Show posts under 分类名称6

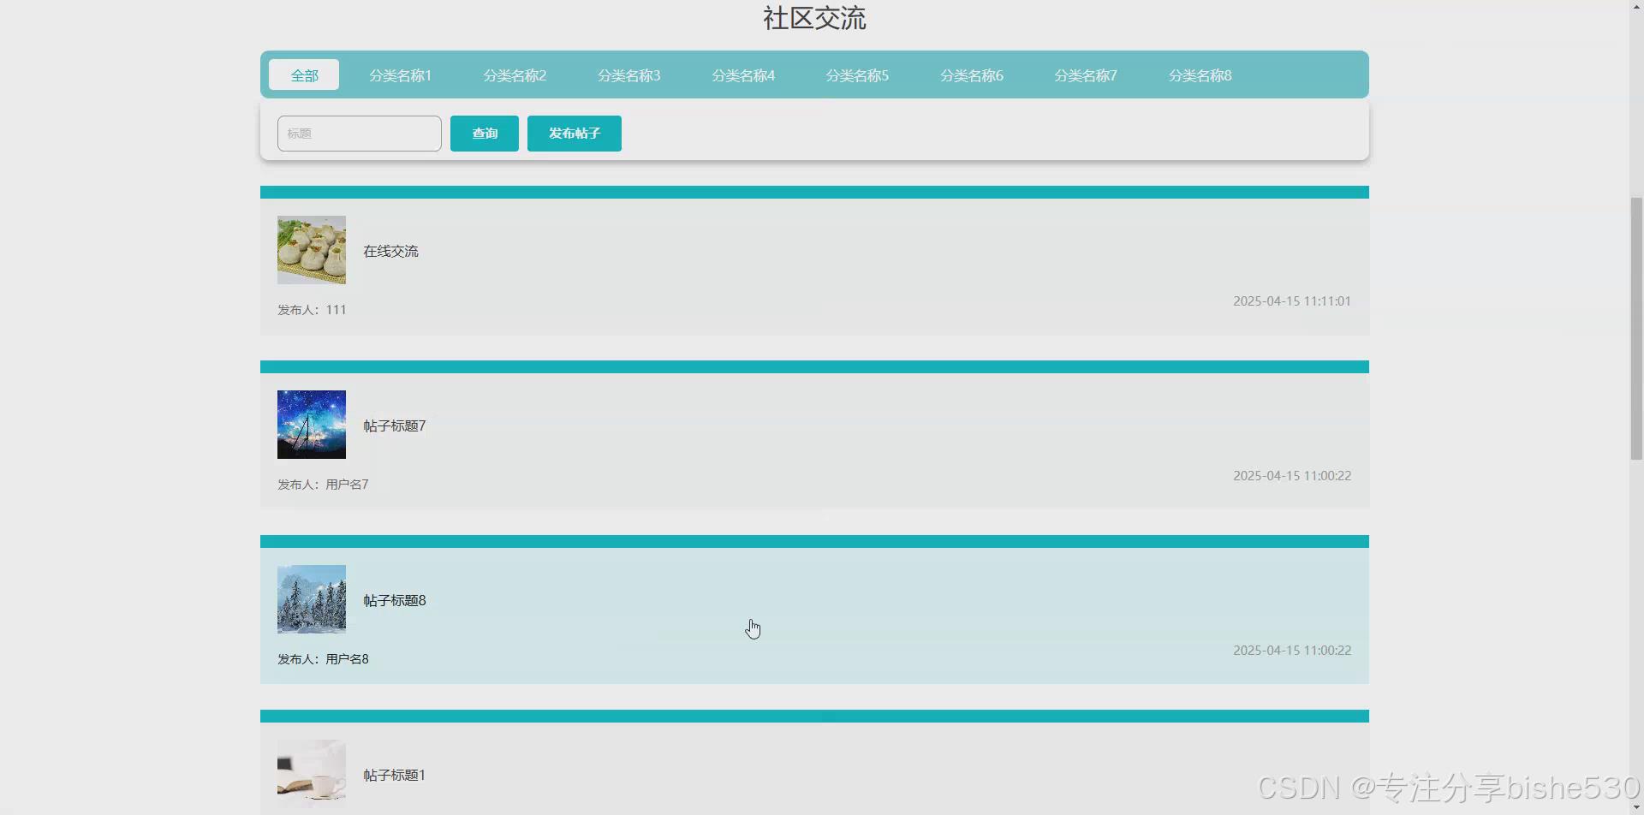[972, 75]
